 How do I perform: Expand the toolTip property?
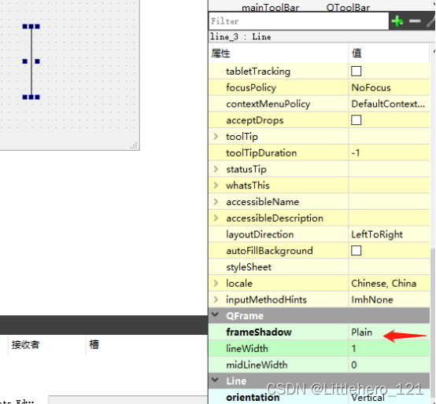tap(216, 136)
